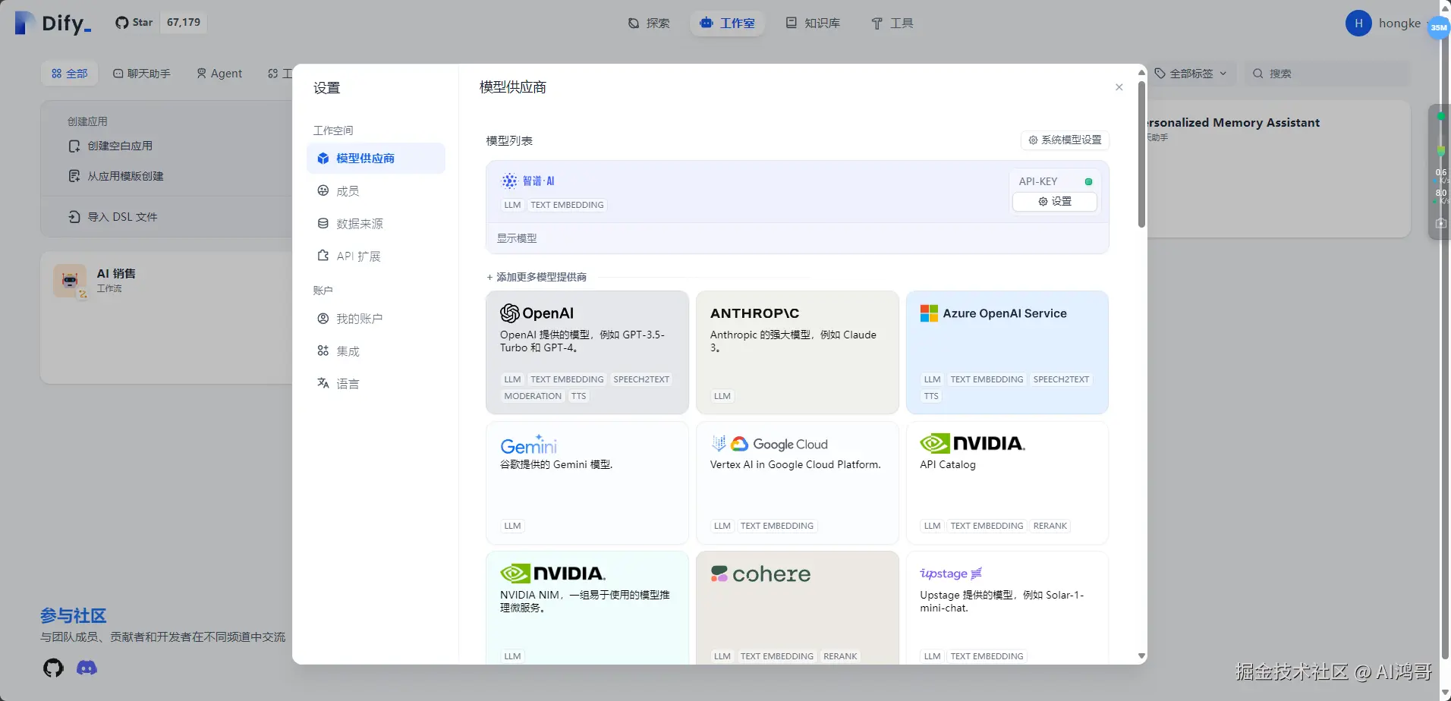Select the NVIDIA API Catalog card

pyautogui.click(x=1008, y=483)
